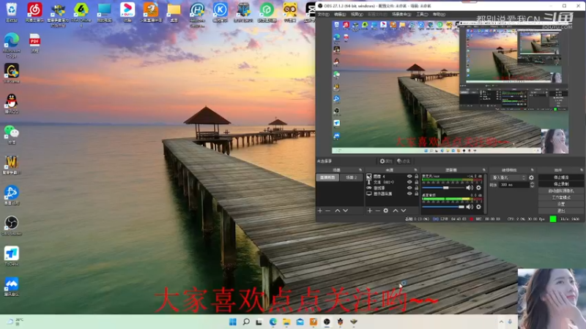Decrease transition duration with down arrow
This screenshot has height=329, width=586.
(x=533, y=186)
